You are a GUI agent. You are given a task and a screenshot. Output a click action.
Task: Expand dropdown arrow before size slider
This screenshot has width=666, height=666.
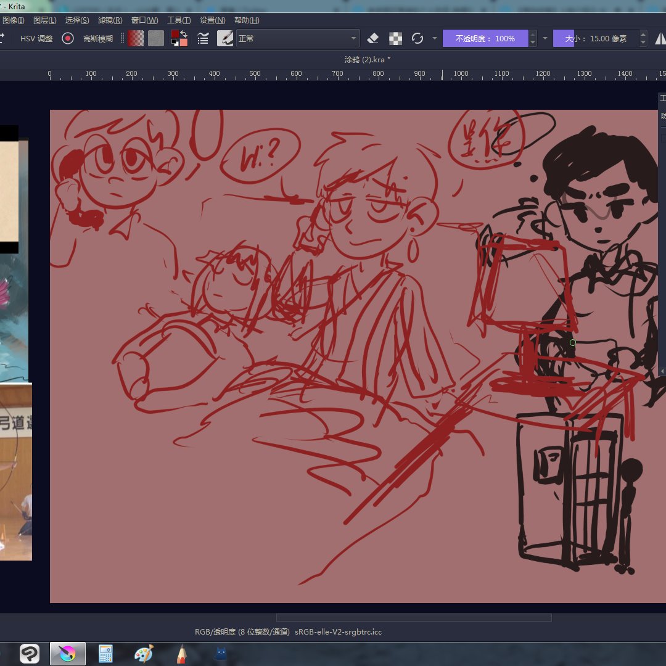coord(545,38)
